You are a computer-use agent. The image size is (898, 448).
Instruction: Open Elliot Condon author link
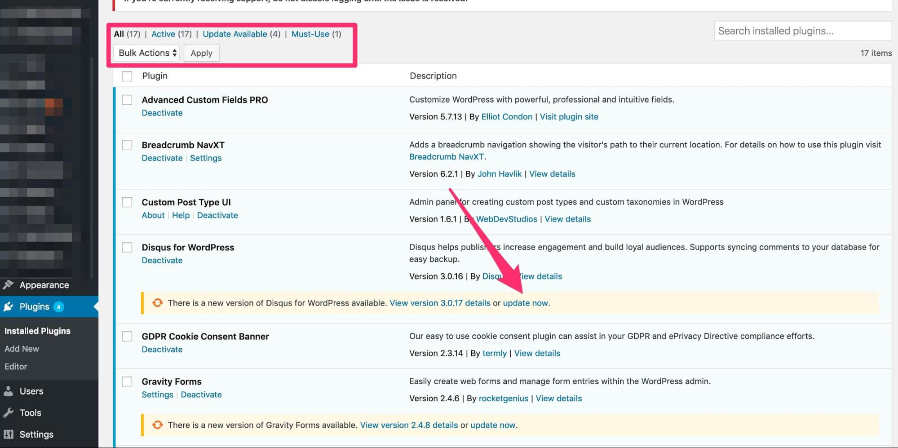click(507, 117)
